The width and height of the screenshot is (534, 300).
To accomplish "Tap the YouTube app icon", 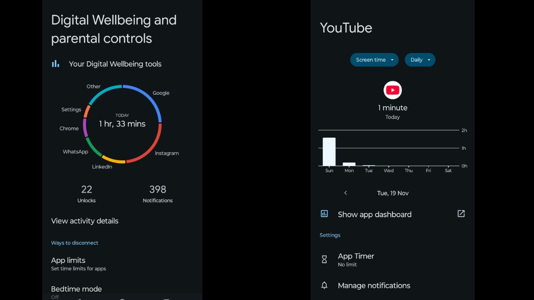I will coord(392,90).
